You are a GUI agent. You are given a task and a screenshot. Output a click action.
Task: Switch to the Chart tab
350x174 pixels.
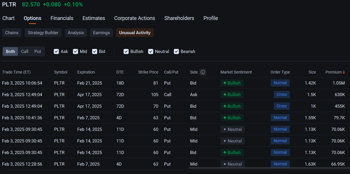point(8,18)
